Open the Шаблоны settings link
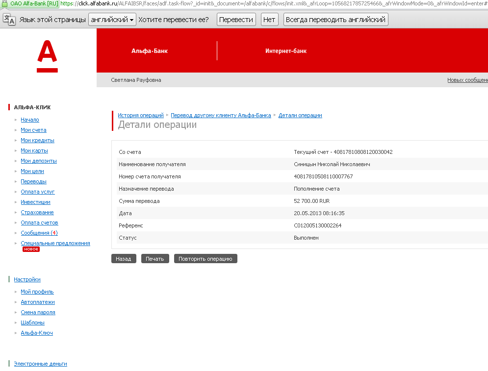The height and width of the screenshot is (371, 488). tap(32, 322)
